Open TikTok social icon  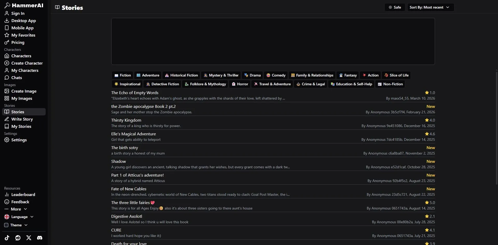pos(7,238)
